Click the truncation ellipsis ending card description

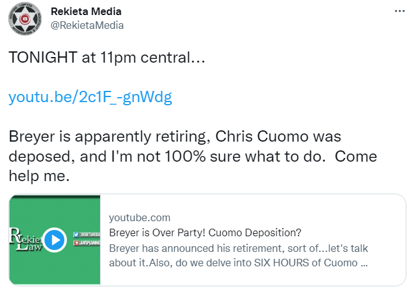click(364, 263)
